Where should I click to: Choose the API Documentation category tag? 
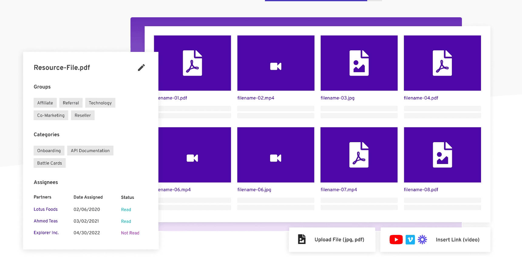90,150
